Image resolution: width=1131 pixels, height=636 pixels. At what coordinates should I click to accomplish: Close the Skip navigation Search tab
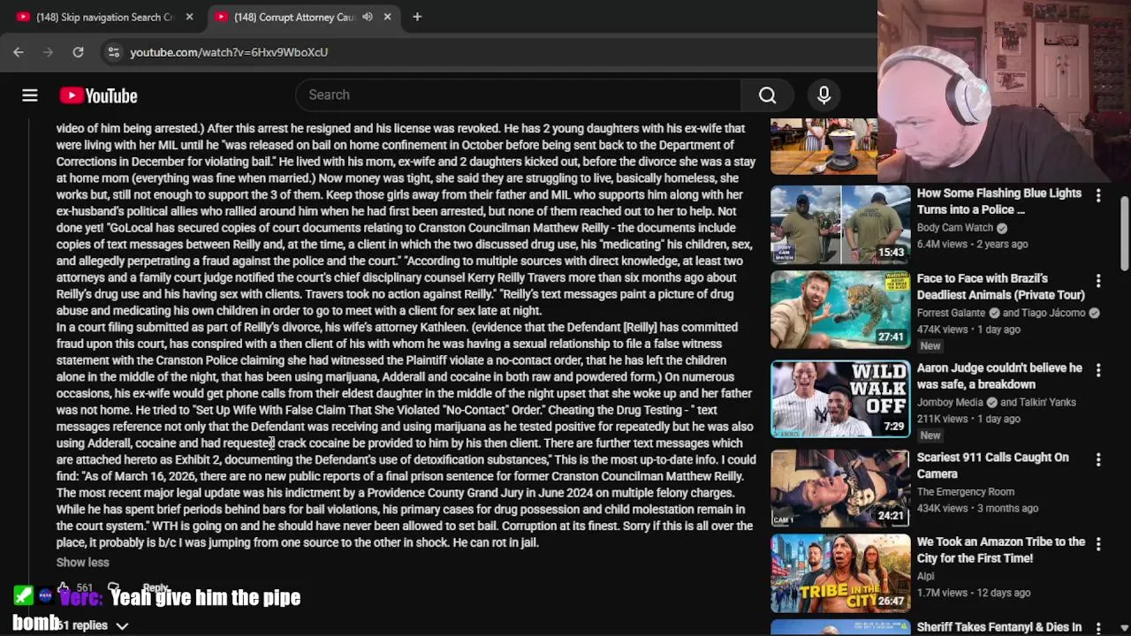coord(189,17)
